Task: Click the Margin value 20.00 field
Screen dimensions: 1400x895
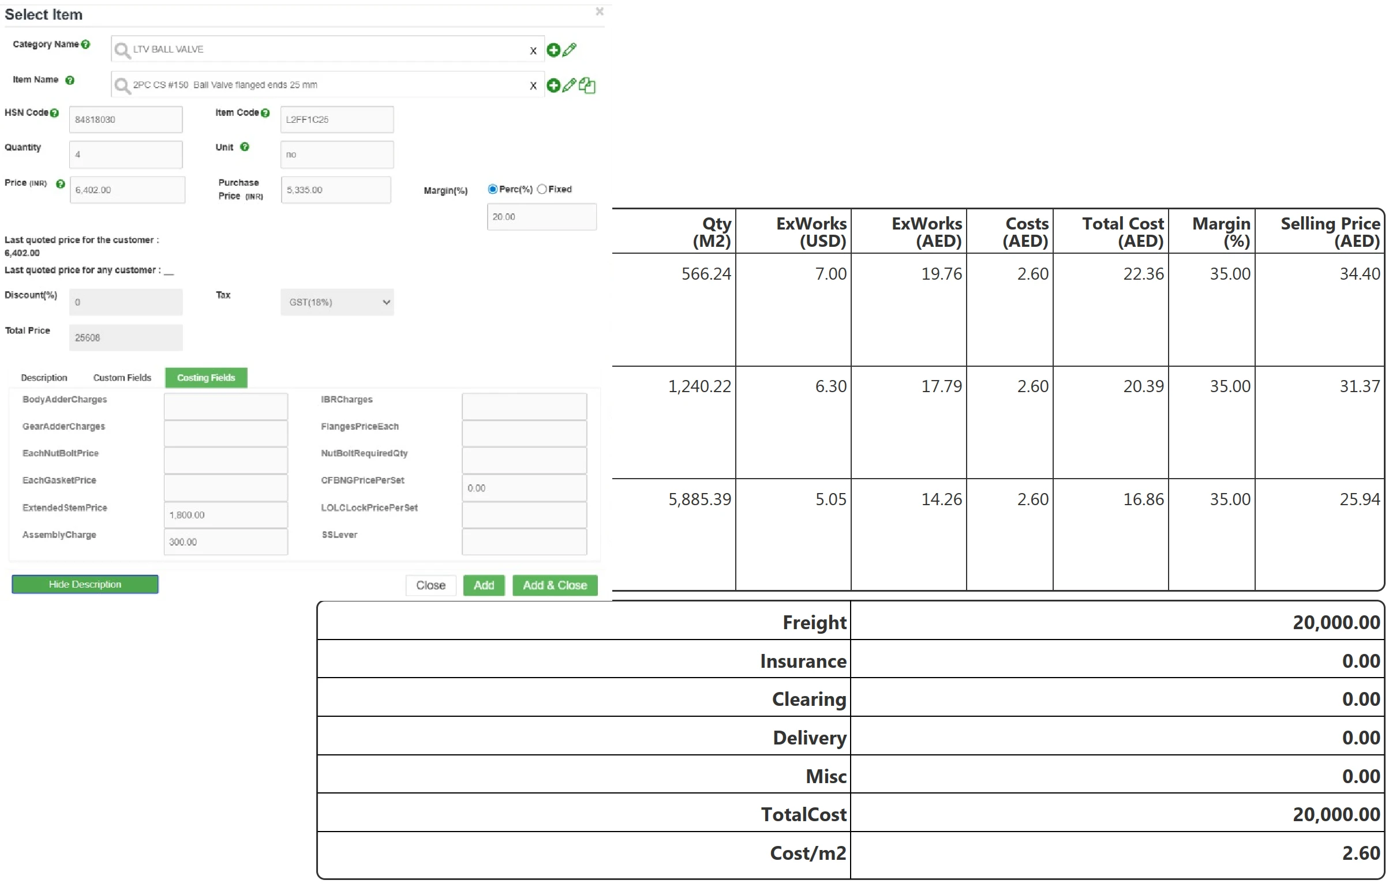Action: pyautogui.click(x=542, y=217)
